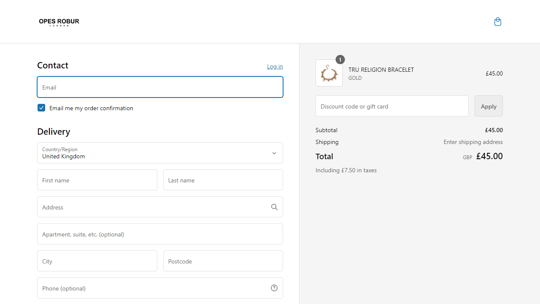The width and height of the screenshot is (540, 304).
Task: Click the quantity badge on bracelet
Action: [x=340, y=60]
